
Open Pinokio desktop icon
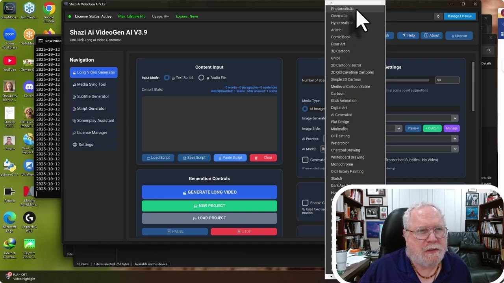coord(9,194)
